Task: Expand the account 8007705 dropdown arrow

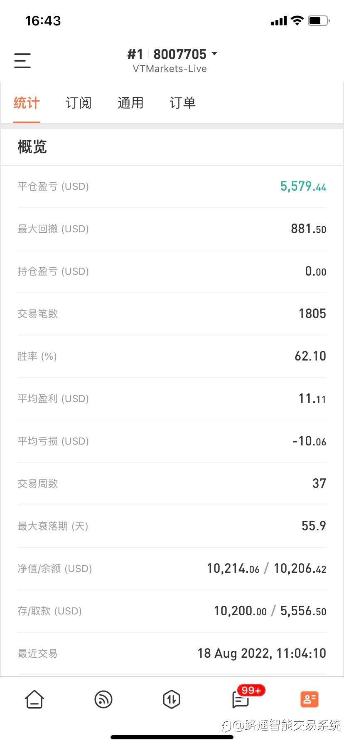Action: click(214, 54)
